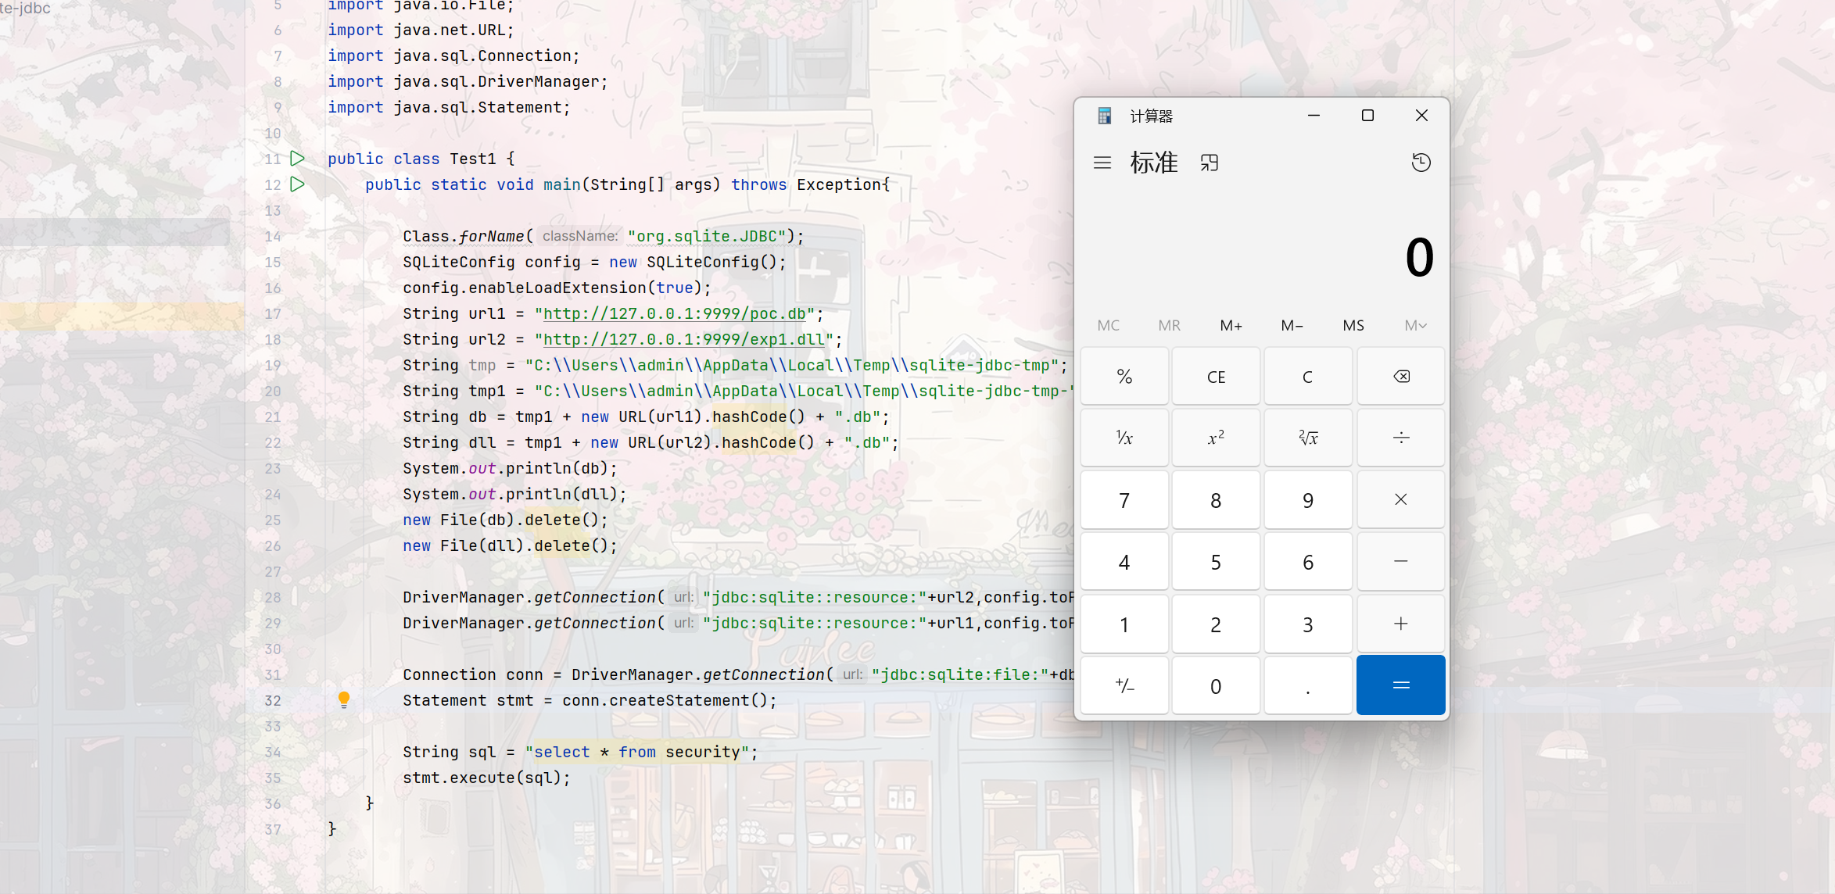Minimize the calculator window
1835x894 pixels.
pos(1314,116)
